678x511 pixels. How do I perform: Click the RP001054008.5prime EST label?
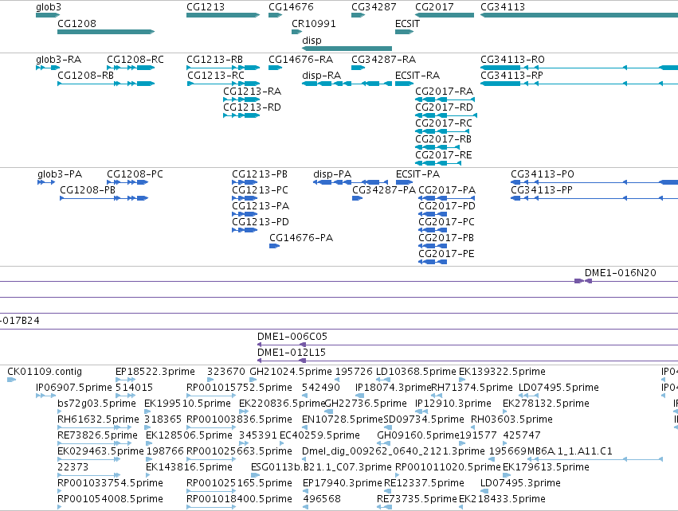coord(110,499)
